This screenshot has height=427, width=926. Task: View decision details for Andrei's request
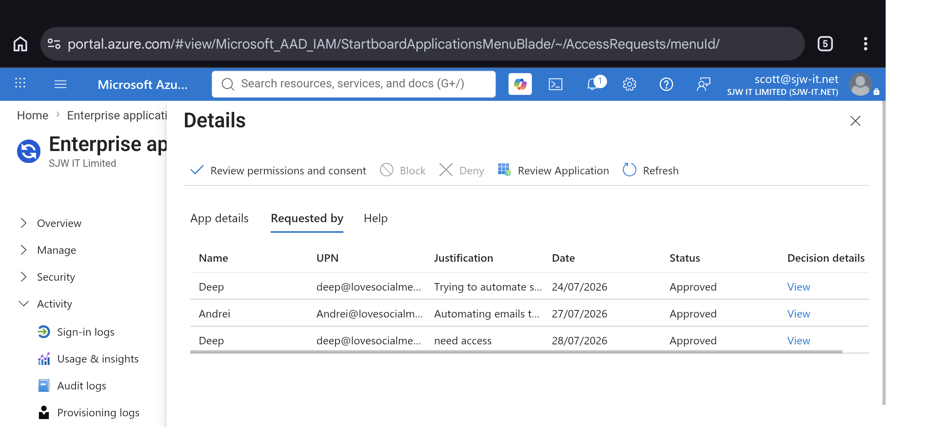pos(799,314)
